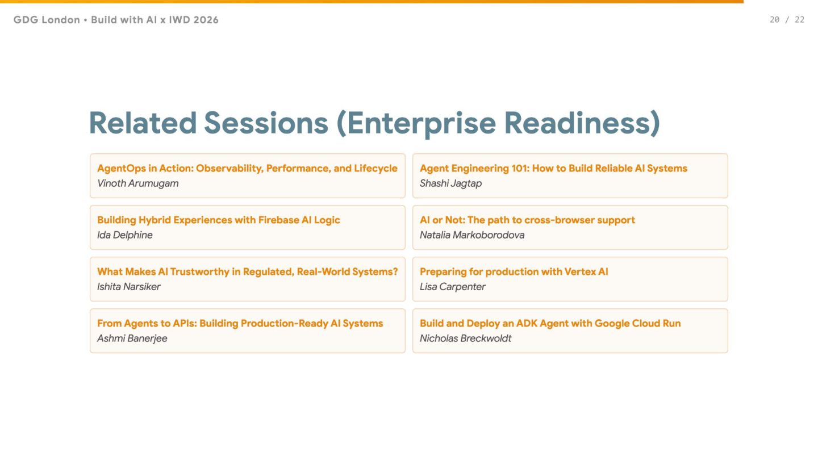Click Build and Deploy an ADK Agent card
The image size is (818, 460).
tap(570, 331)
